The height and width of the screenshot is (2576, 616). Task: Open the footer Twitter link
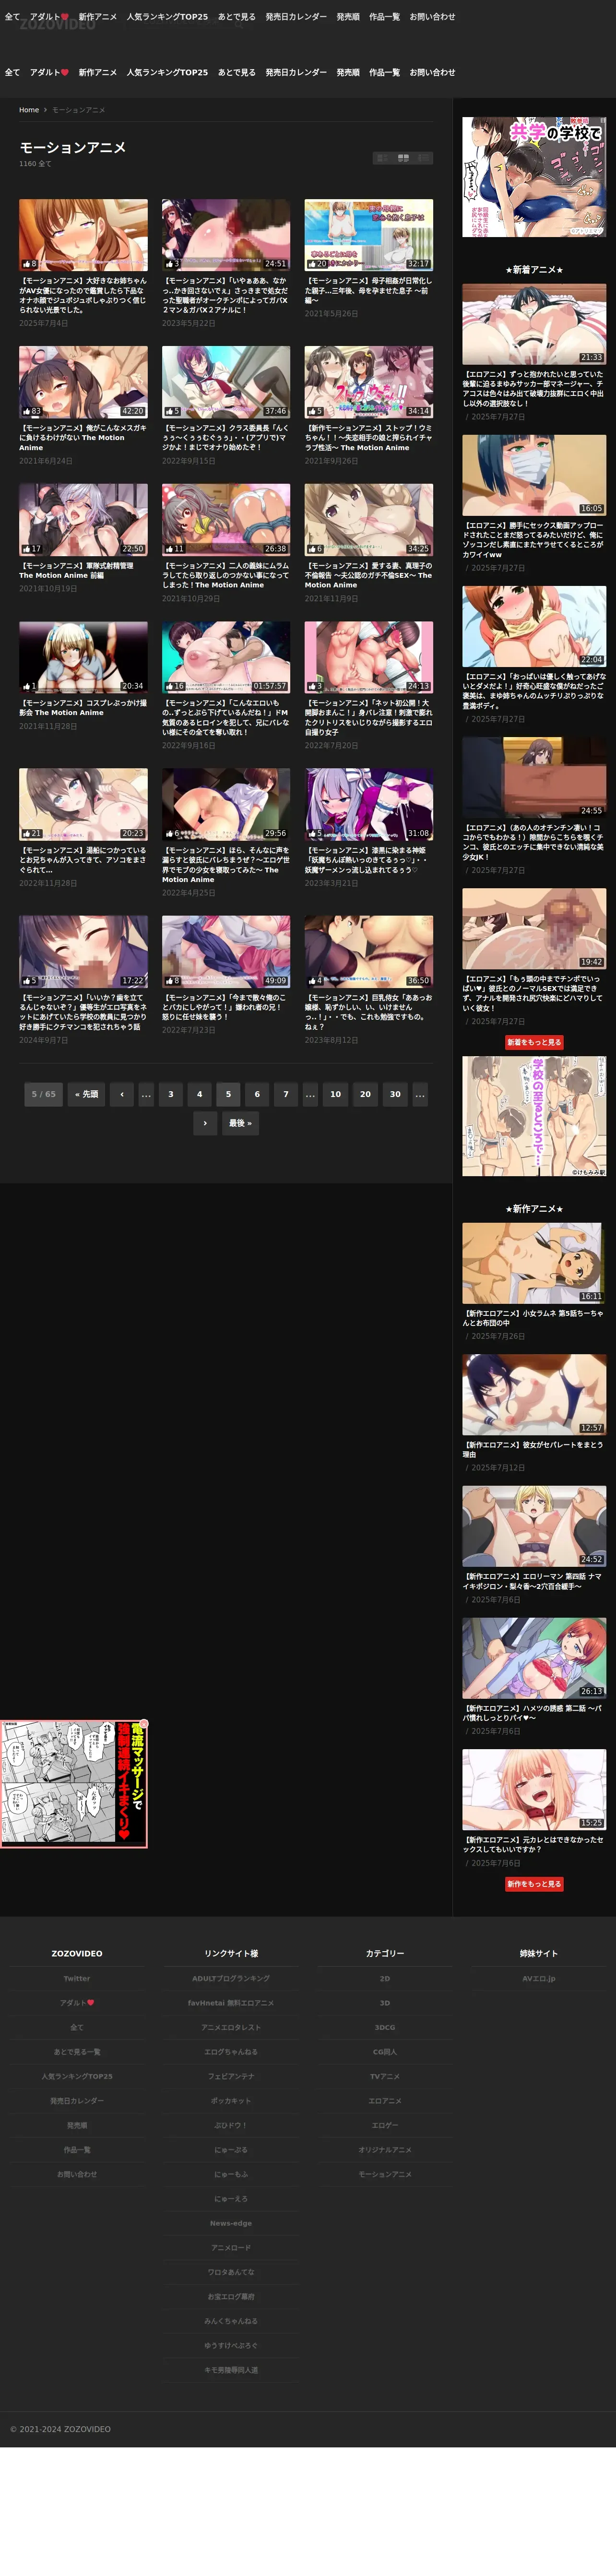(77, 1978)
